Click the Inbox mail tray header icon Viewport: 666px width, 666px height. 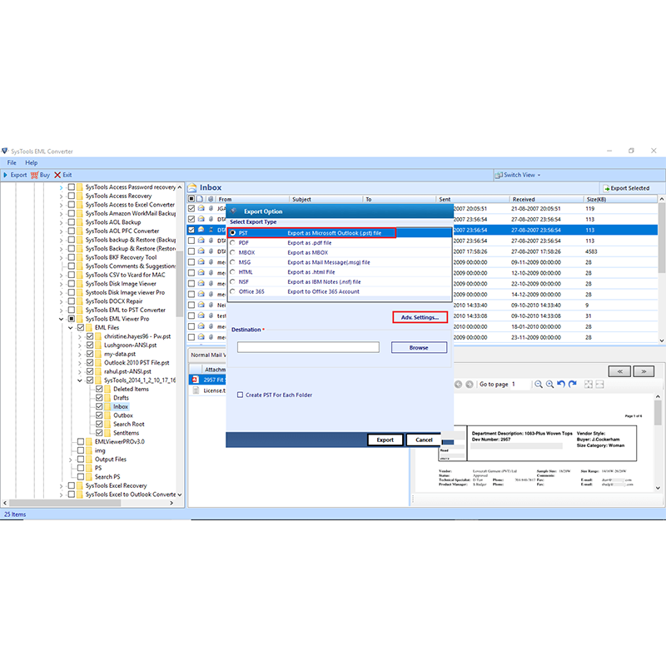[x=192, y=188]
